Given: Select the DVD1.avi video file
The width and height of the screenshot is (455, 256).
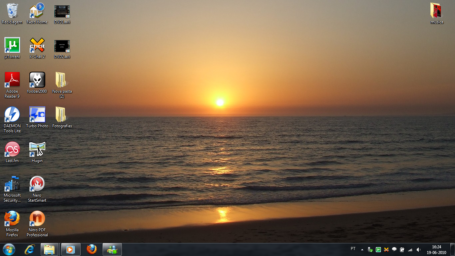Looking at the screenshot, I should point(62,14).
